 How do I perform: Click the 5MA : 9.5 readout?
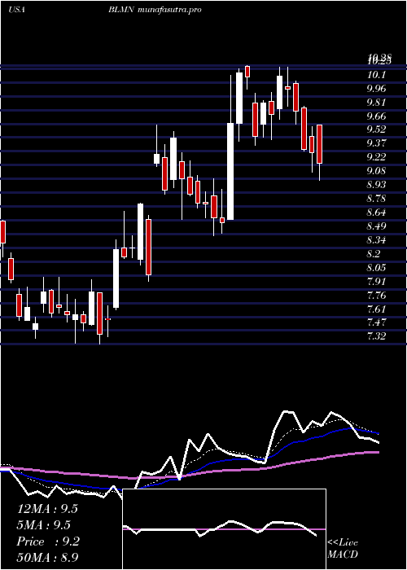pos(44,525)
